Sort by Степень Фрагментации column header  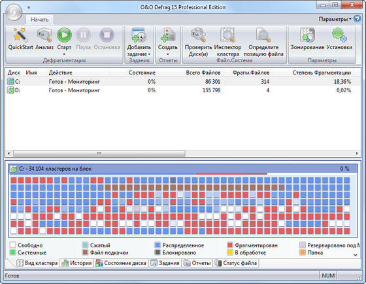(x=322, y=73)
